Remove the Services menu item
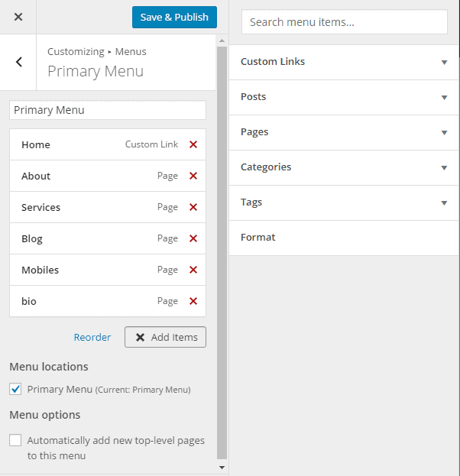Viewport: 460px width, 476px height. [193, 207]
